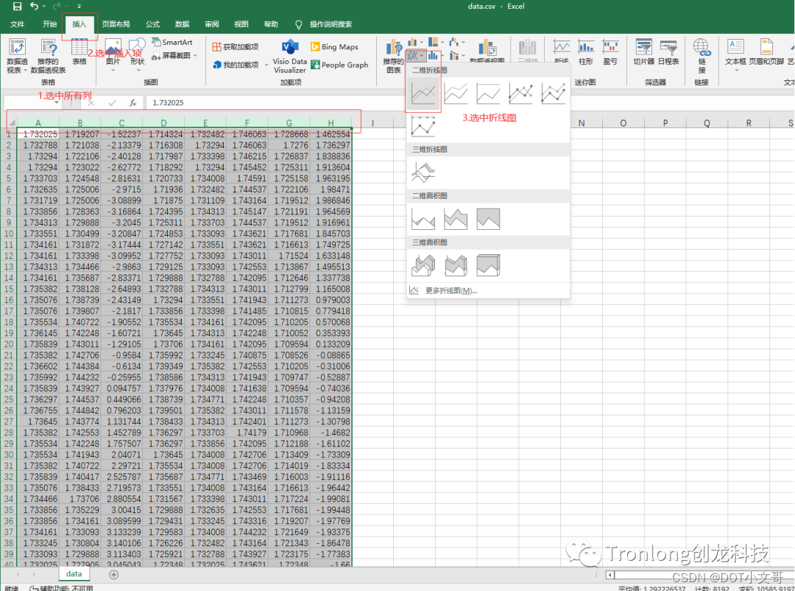Open the 屏幕截图 screenshot dropdown
The width and height of the screenshot is (795, 591).
(174, 55)
